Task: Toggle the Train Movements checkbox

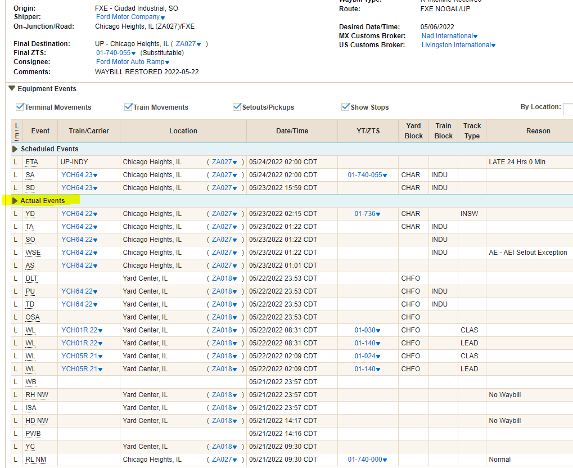Action: [128, 107]
